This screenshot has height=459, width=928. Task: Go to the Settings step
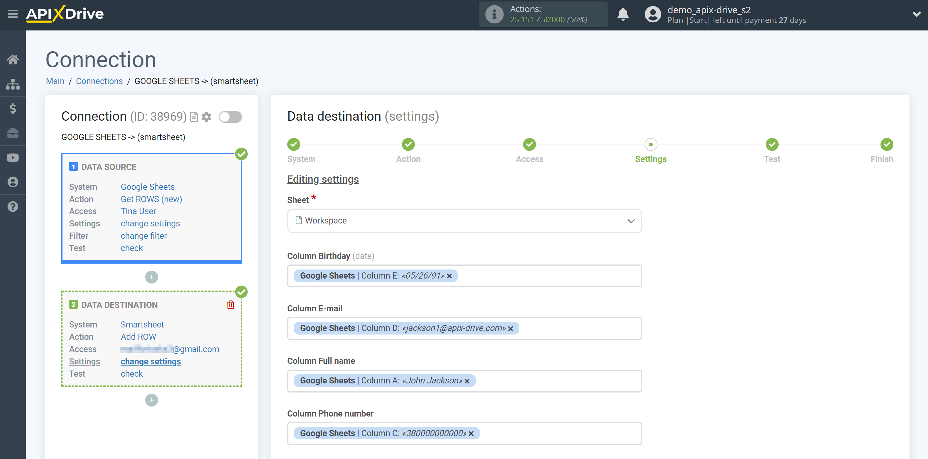pyautogui.click(x=651, y=145)
